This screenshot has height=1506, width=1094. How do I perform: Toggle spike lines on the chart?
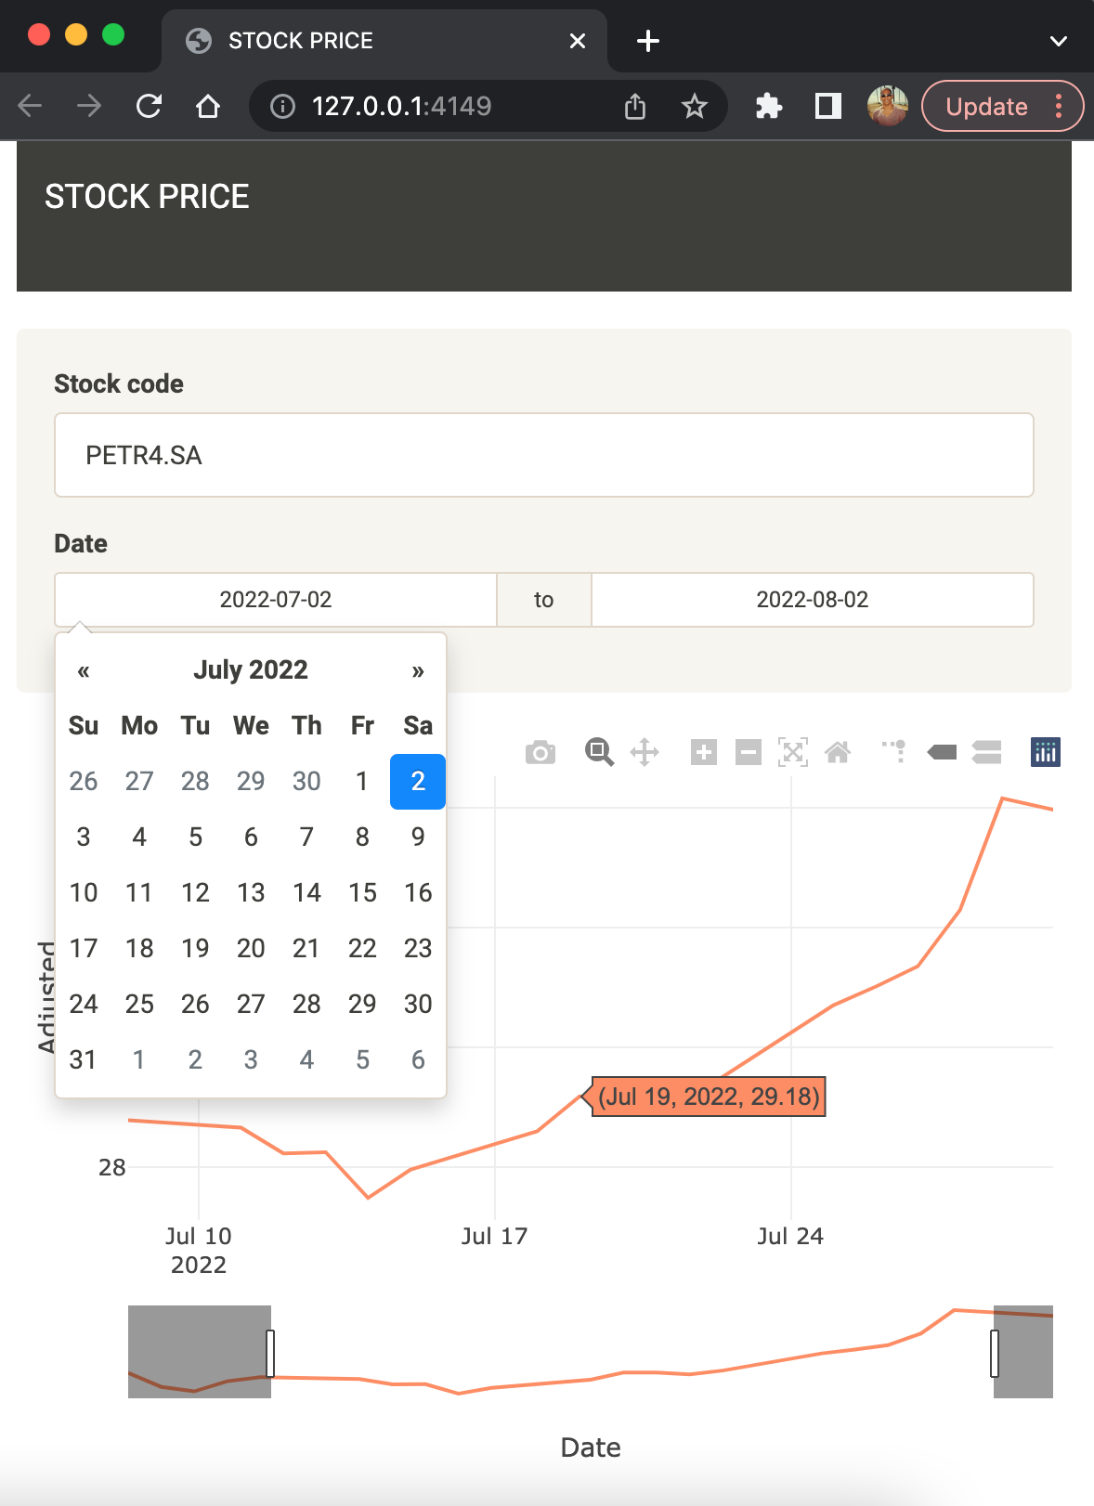point(894,752)
